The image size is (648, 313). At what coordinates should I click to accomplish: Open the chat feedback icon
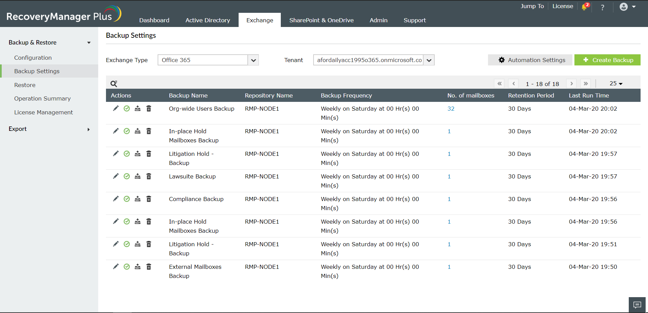637,305
